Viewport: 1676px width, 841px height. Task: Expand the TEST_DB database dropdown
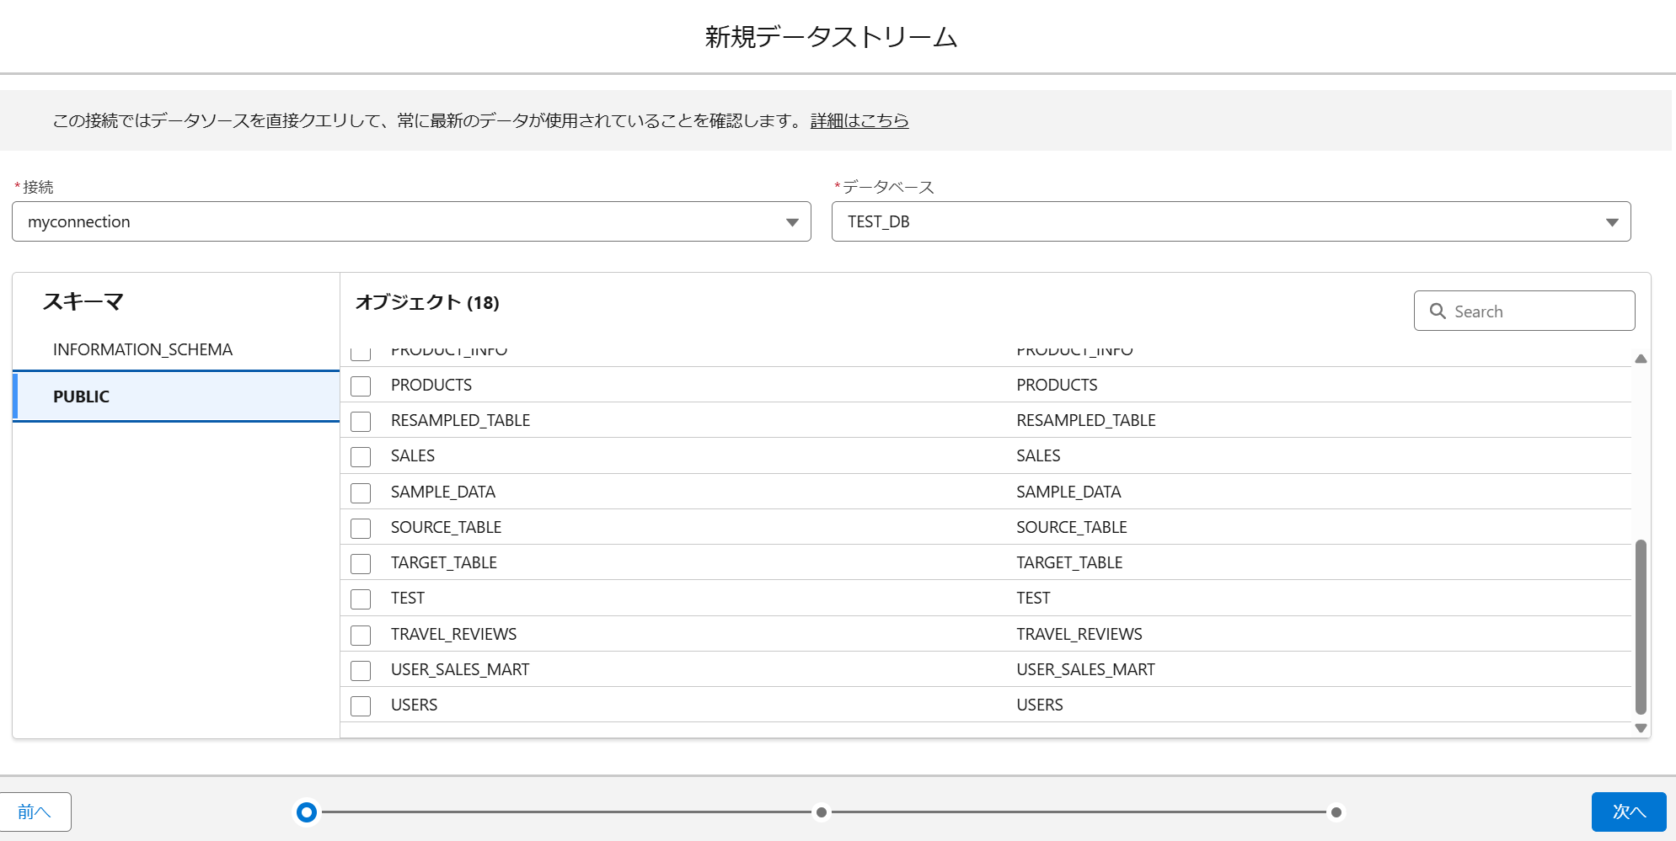pos(1230,221)
